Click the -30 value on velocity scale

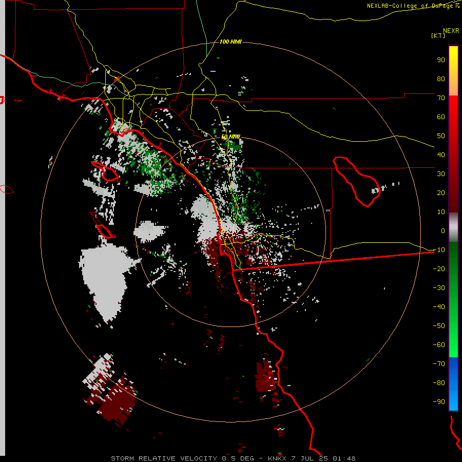click(x=439, y=288)
